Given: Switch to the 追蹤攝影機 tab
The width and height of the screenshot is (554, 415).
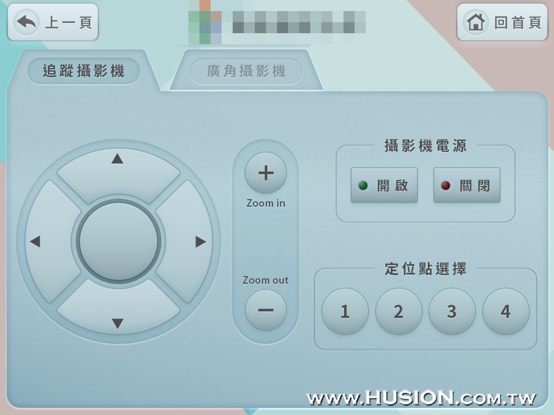Looking at the screenshot, I should tap(84, 71).
